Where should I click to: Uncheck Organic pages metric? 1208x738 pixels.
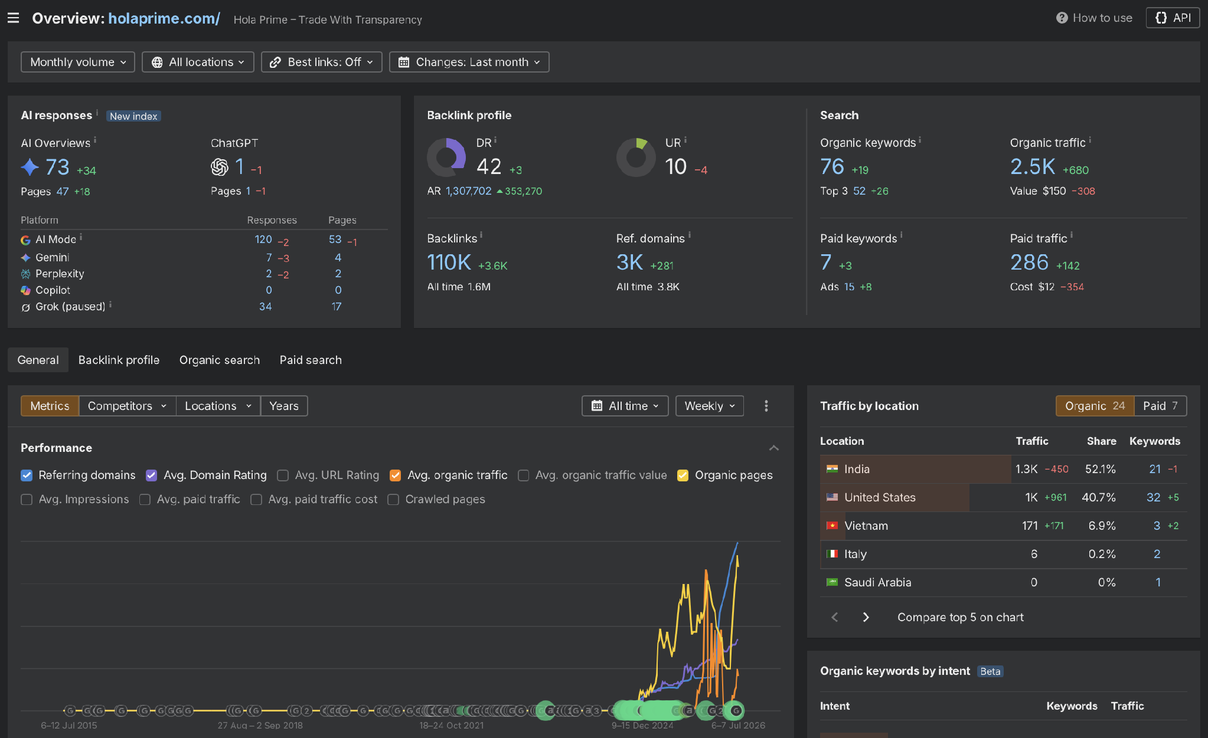pyautogui.click(x=683, y=475)
